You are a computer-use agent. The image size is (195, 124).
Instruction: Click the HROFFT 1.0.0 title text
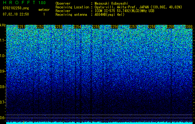(x=24, y=2)
